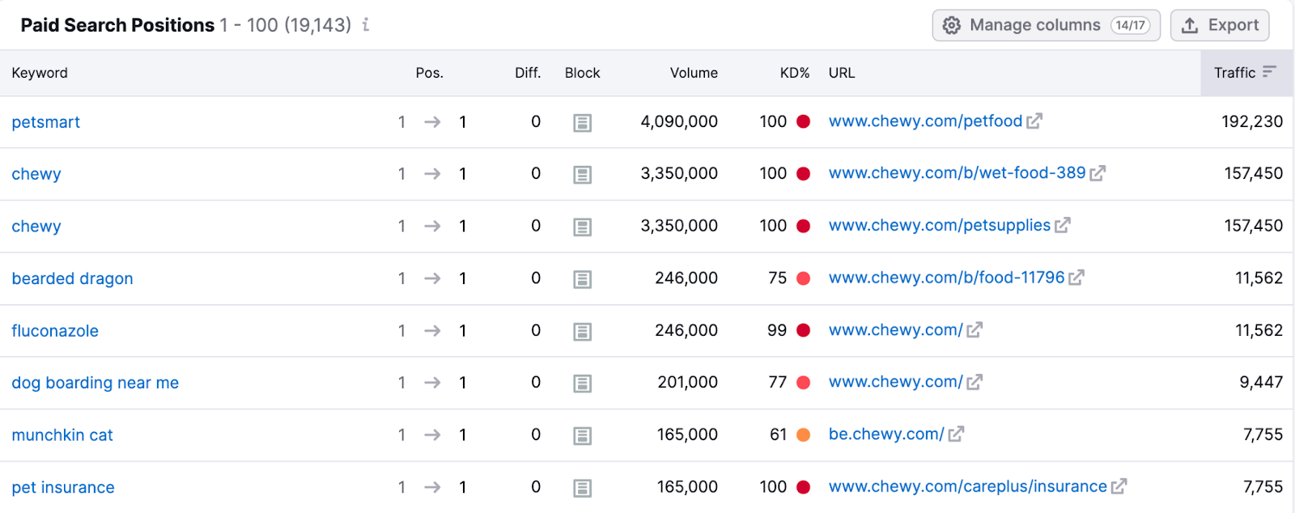The width and height of the screenshot is (1295, 513).
Task: Click external link icon after food-11796 URL
Action: click(1076, 278)
